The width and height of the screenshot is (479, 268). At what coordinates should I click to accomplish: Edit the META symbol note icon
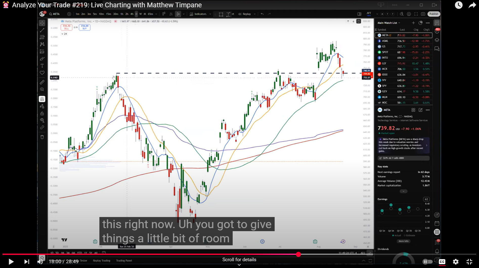coord(420,110)
